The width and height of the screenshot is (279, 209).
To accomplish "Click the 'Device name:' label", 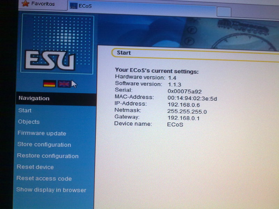I will tap(133, 124).
